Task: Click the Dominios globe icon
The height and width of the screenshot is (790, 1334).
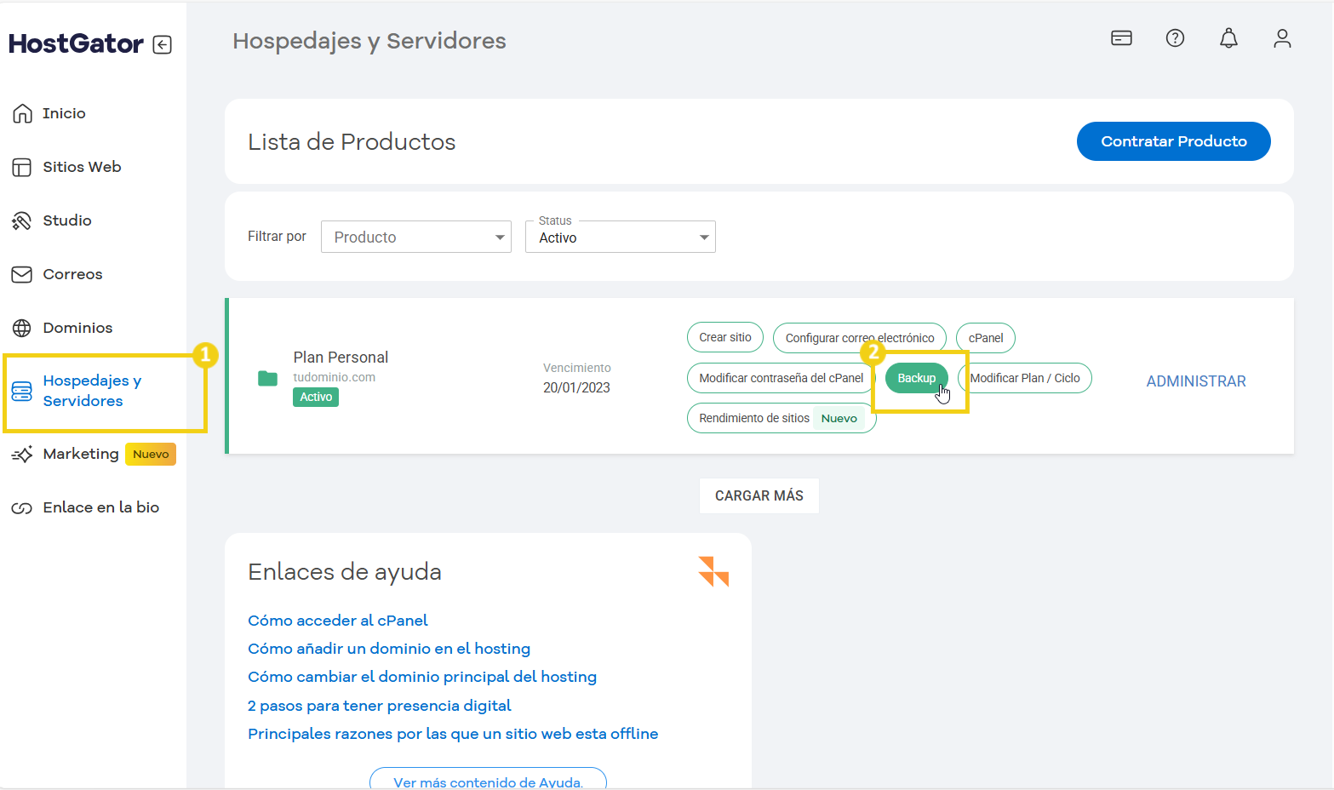Action: (x=22, y=328)
